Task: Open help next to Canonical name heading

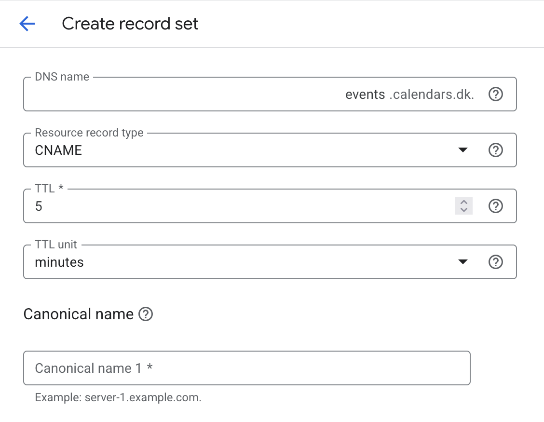Action: [x=146, y=314]
